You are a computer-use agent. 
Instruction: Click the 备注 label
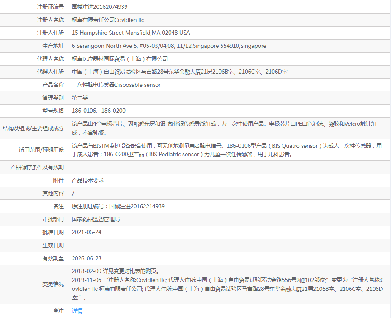58,206
